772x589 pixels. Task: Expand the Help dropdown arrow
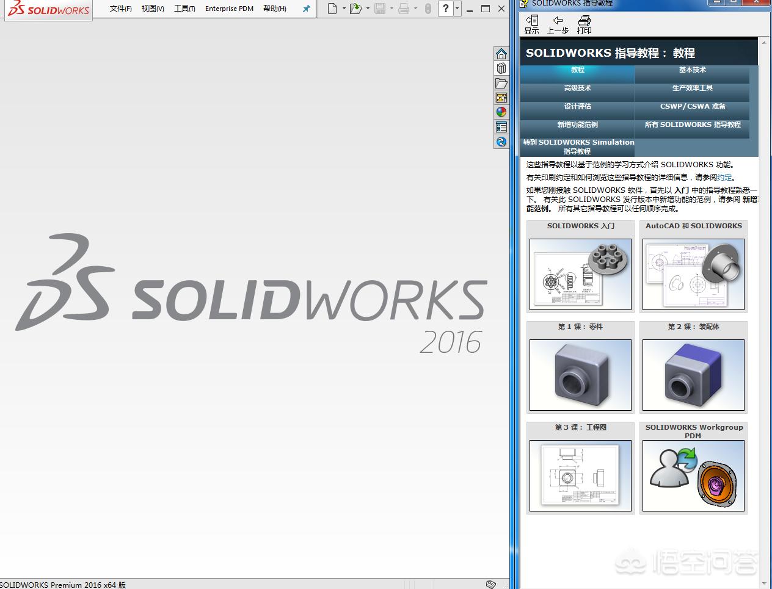tap(457, 9)
